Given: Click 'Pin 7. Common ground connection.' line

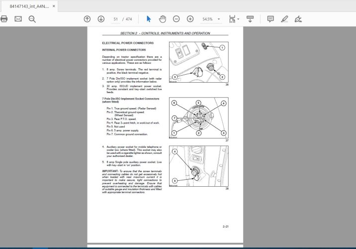Looking at the screenshot, I should (127, 134).
